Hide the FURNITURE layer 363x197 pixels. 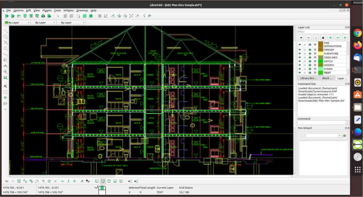tap(300, 53)
